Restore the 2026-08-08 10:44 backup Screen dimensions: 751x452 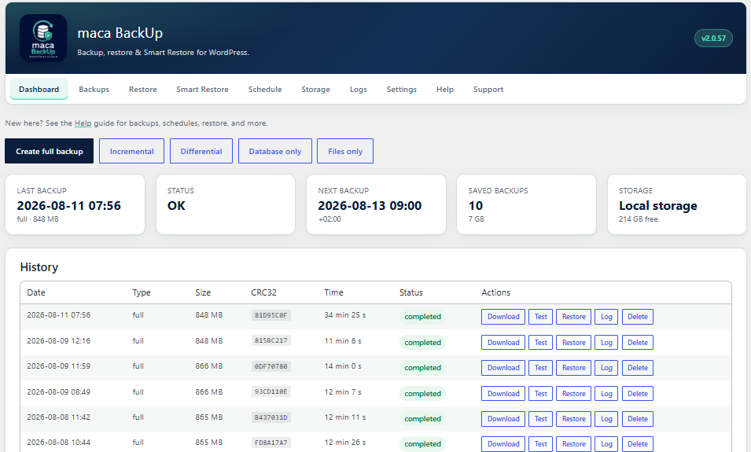[x=574, y=444]
